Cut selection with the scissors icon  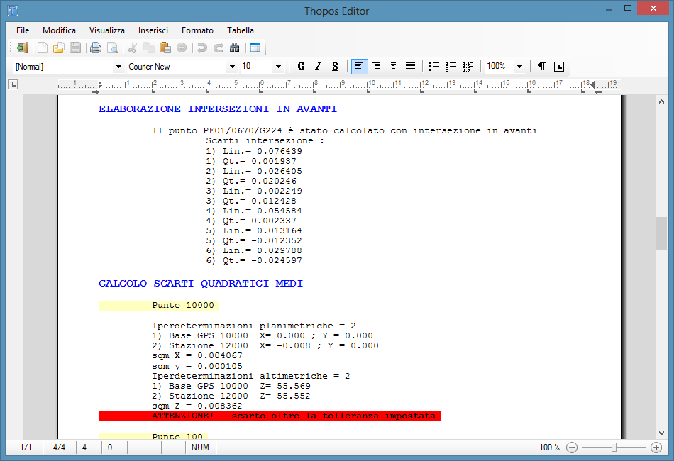pos(133,48)
